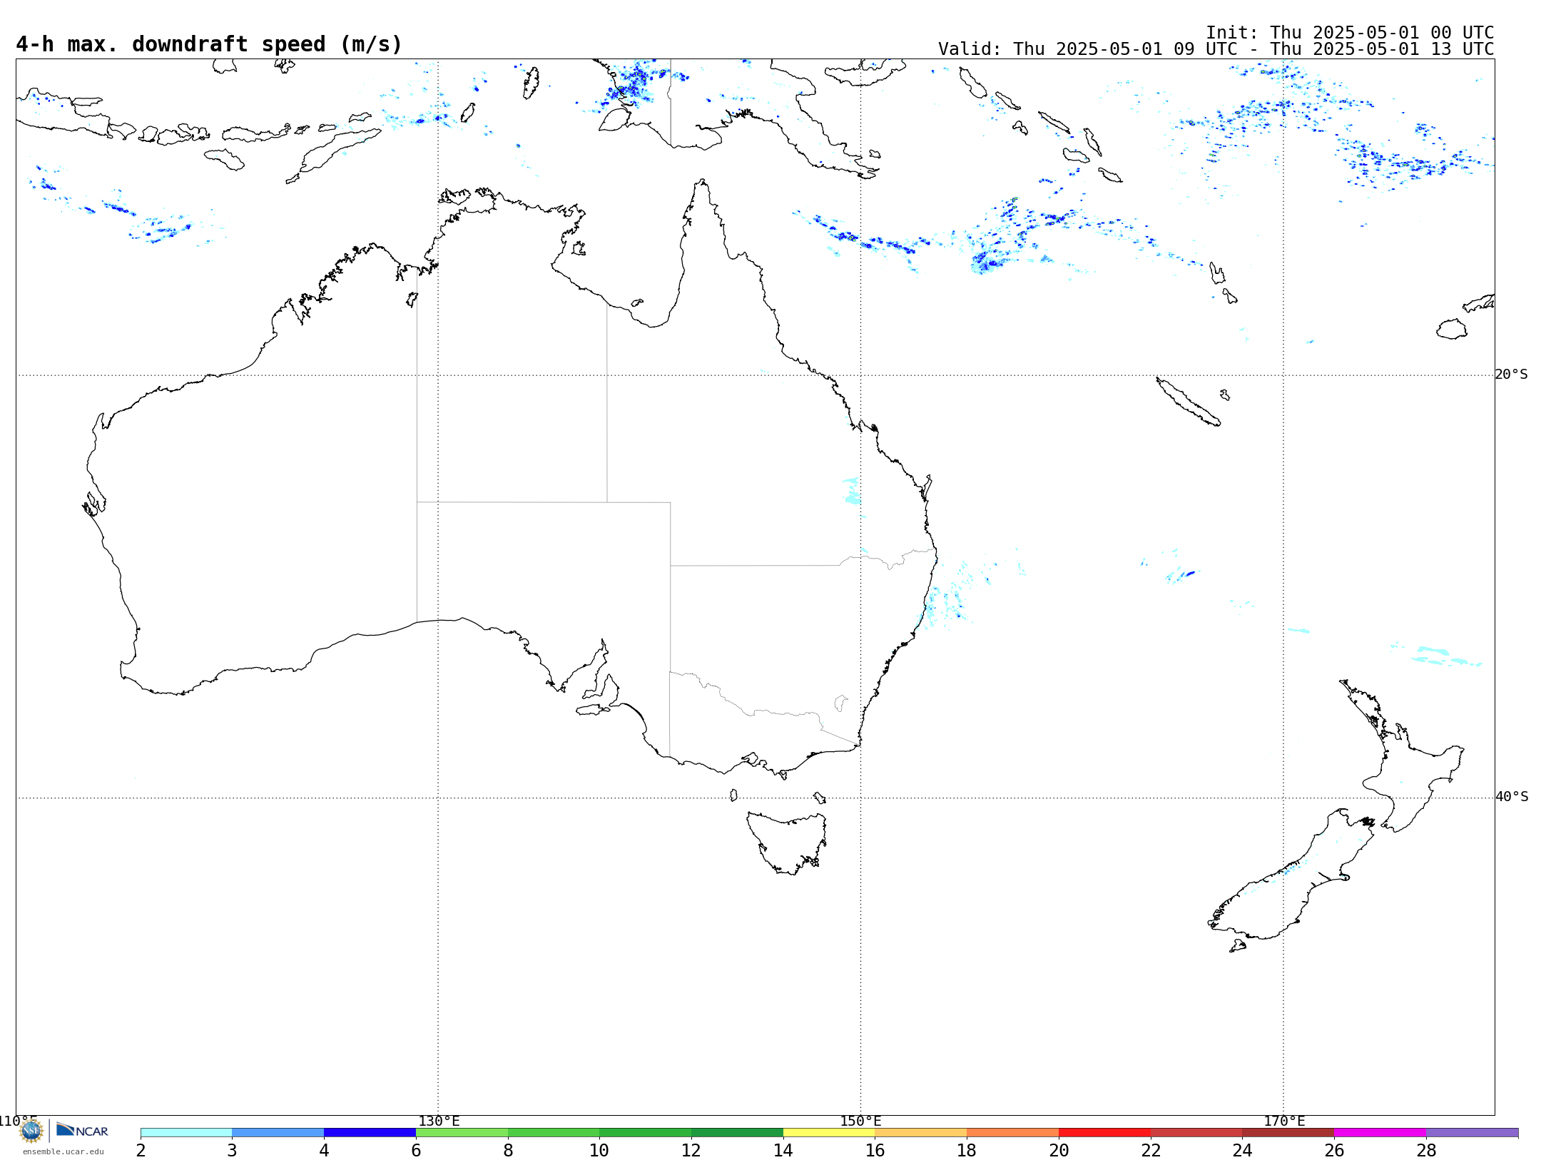Select the light cyan 2–3 m/s colorbar swatch
This screenshot has width=1541, height=1160.
(x=186, y=1133)
